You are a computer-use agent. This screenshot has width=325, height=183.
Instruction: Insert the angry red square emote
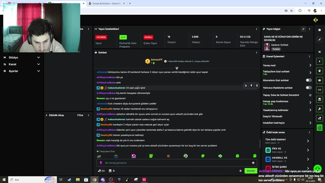168,156
